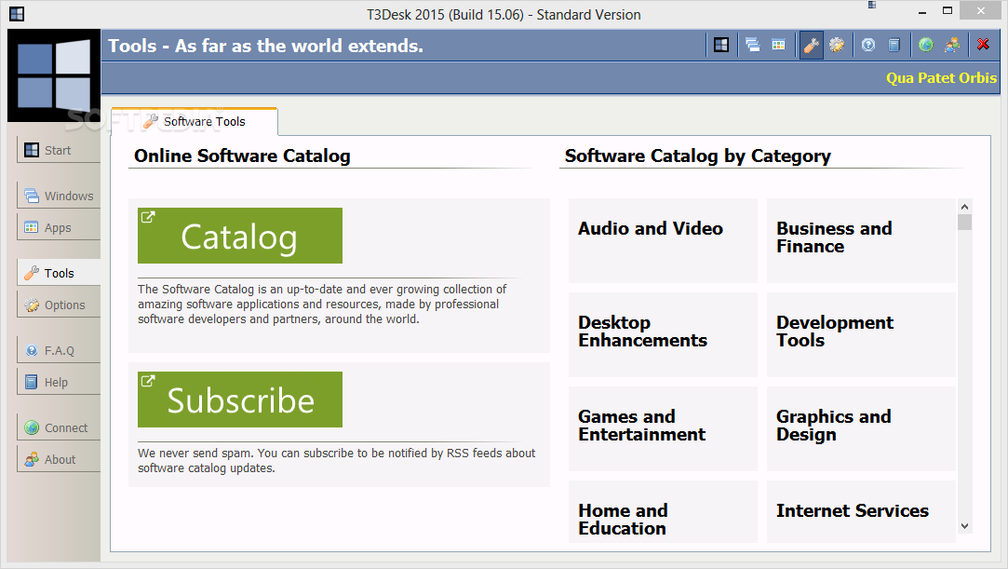Image resolution: width=1008 pixels, height=569 pixels.
Task: Open About in sidebar
Action: [x=59, y=459]
